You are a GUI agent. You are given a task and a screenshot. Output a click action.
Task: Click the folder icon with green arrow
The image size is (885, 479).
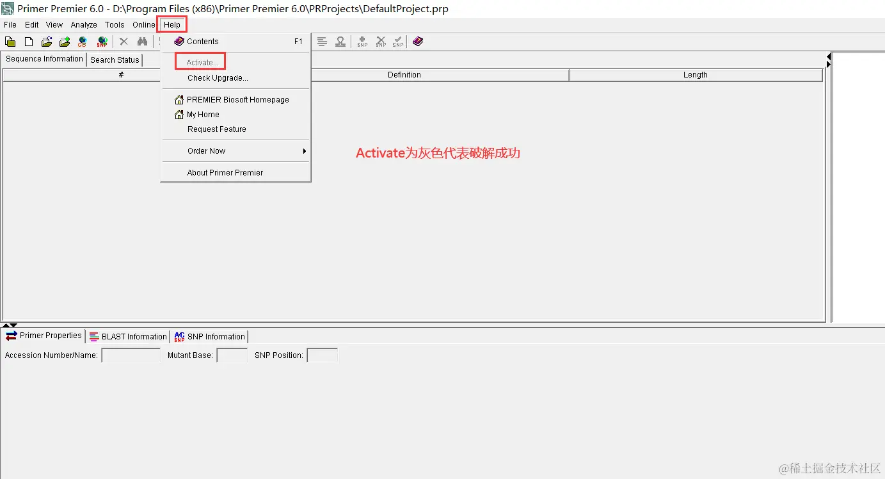(65, 42)
